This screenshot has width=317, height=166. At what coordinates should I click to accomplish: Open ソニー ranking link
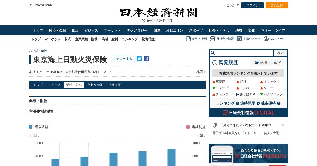coord(268,88)
